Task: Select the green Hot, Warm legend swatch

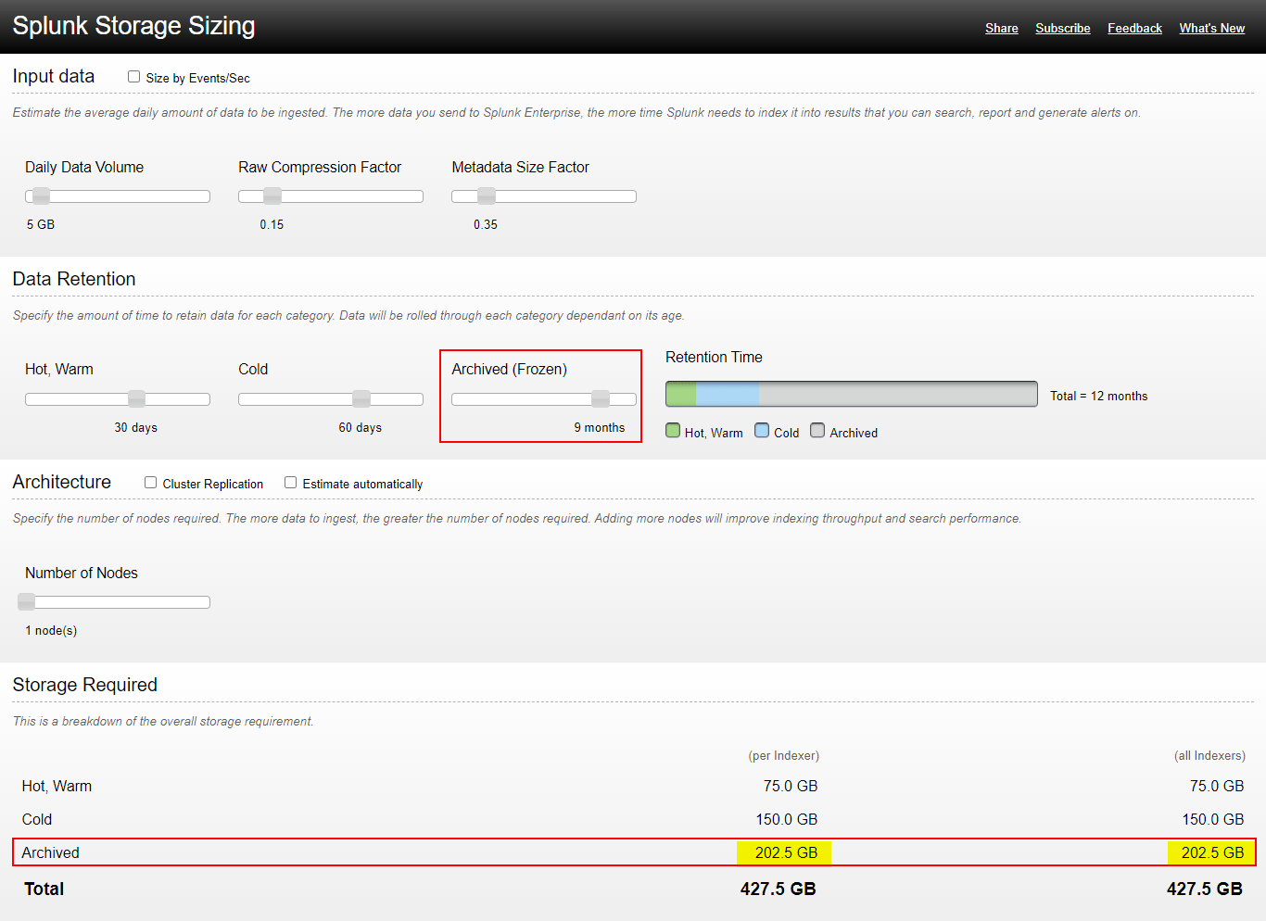Action: [672, 430]
